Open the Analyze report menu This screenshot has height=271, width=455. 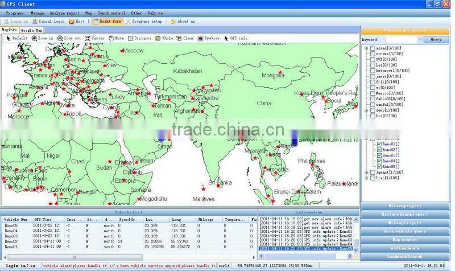pyautogui.click(x=64, y=13)
